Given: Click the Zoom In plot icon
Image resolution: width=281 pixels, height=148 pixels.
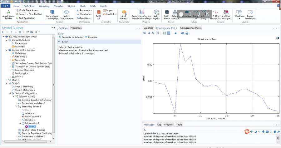Looking at the screenshot, I should (x=145, y=33).
